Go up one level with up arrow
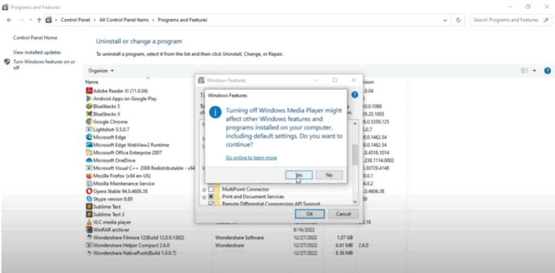The height and width of the screenshot is (273, 555). 39,20
